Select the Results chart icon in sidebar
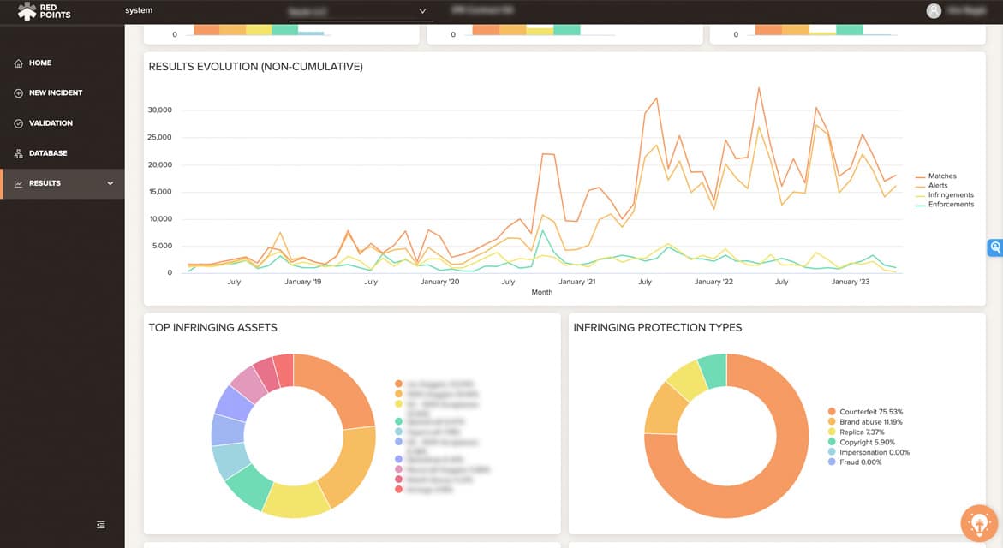The width and height of the screenshot is (1003, 548). pos(17,182)
